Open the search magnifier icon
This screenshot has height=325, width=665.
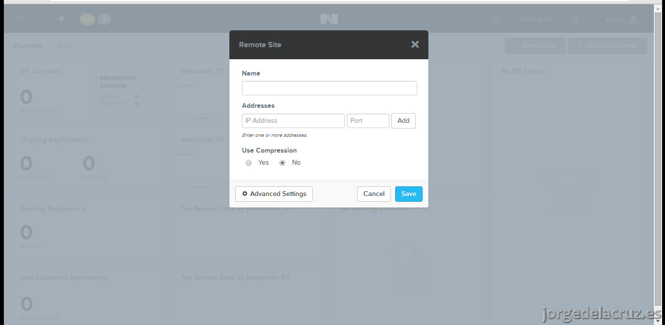[496, 19]
